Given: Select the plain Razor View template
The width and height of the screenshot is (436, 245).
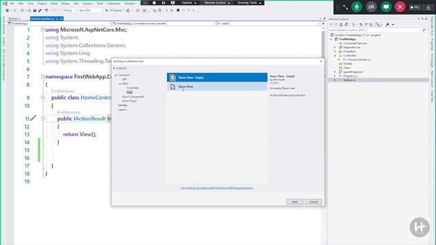Looking at the screenshot, I should click(x=217, y=86).
